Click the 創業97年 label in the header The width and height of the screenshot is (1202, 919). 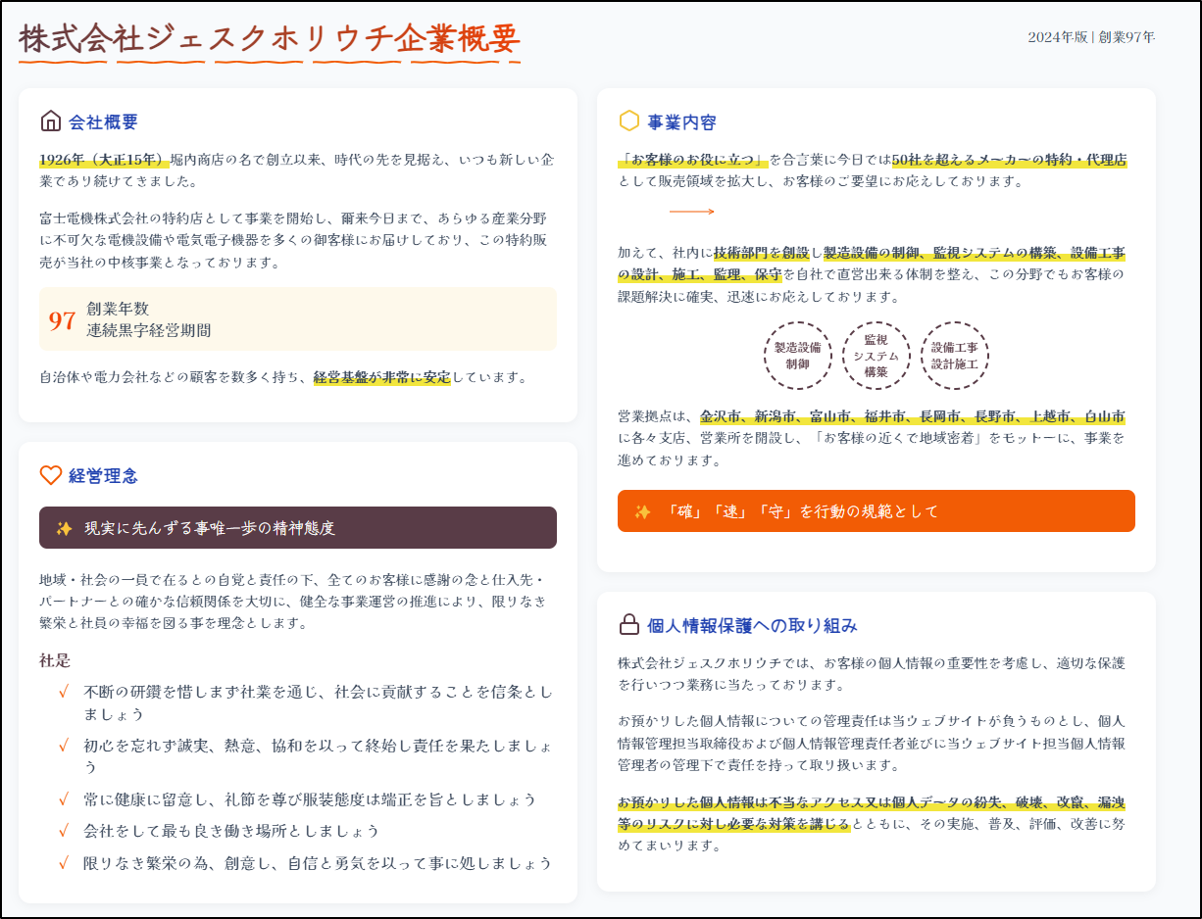[x=1128, y=38]
